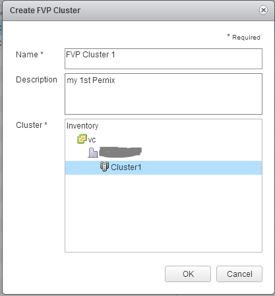Click the * Required note text
Image resolution: width=275 pixels, height=296 pixels.
243,37
